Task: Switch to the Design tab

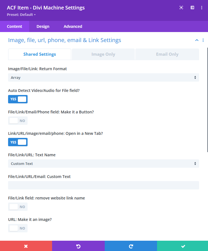Action: coord(43,26)
